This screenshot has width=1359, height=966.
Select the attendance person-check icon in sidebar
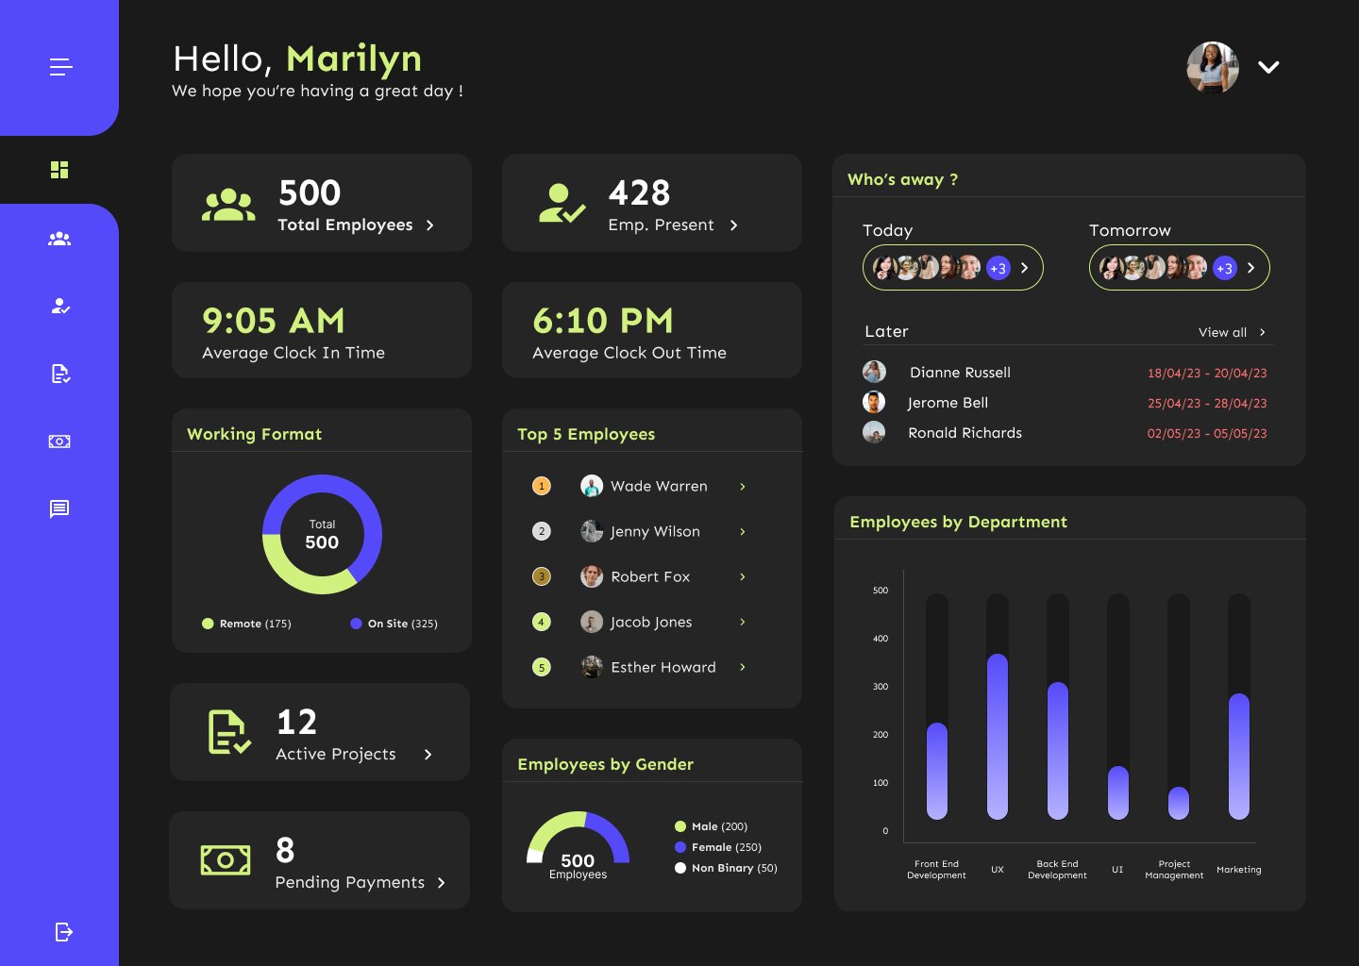click(59, 306)
